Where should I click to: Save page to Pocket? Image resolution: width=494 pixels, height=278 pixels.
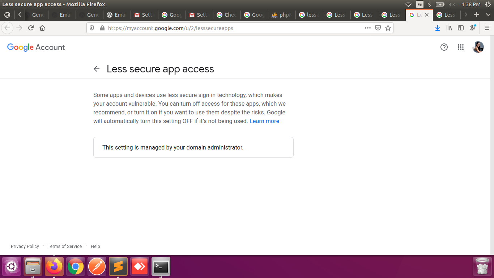pos(378,28)
